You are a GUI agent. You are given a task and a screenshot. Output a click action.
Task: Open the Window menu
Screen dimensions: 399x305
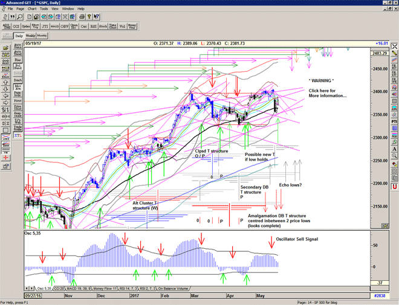tap(68, 9)
